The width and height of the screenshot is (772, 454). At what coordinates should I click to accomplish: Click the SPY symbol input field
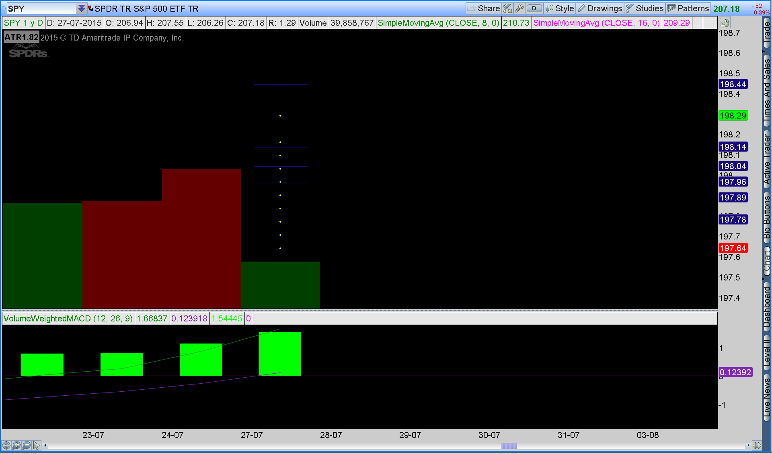[x=40, y=8]
